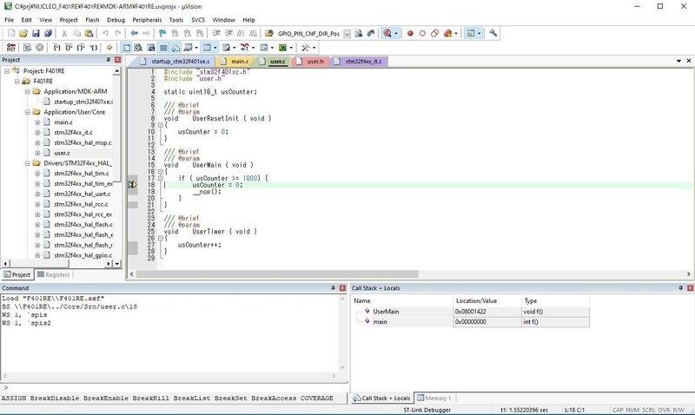Screen dimensions: 695x415
Task: Insert or remove a bookmark flag
Action: [x=162, y=33]
